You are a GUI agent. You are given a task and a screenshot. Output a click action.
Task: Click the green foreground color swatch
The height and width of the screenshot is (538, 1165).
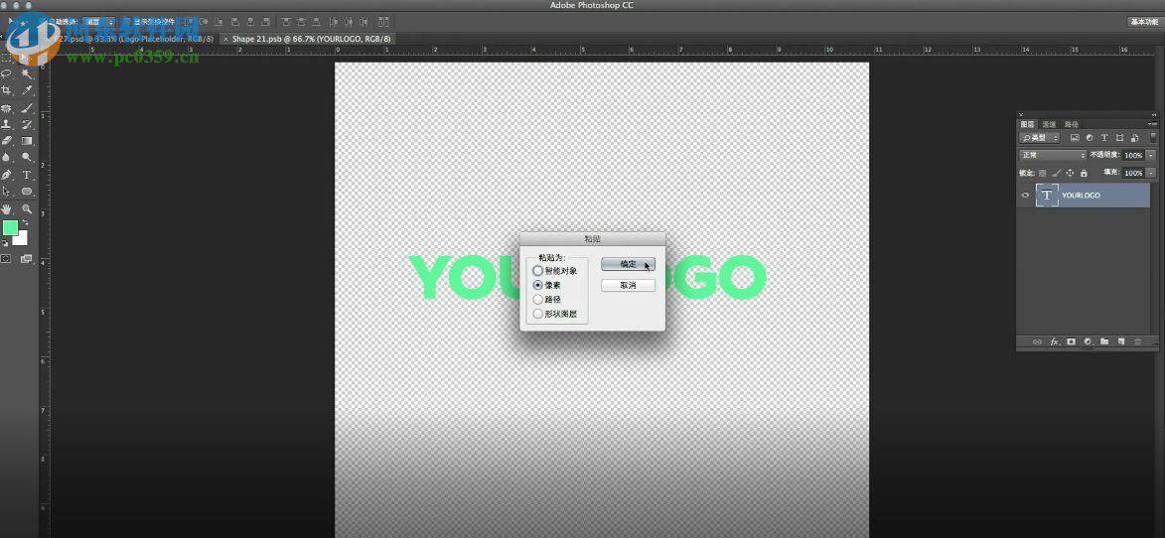click(x=10, y=228)
